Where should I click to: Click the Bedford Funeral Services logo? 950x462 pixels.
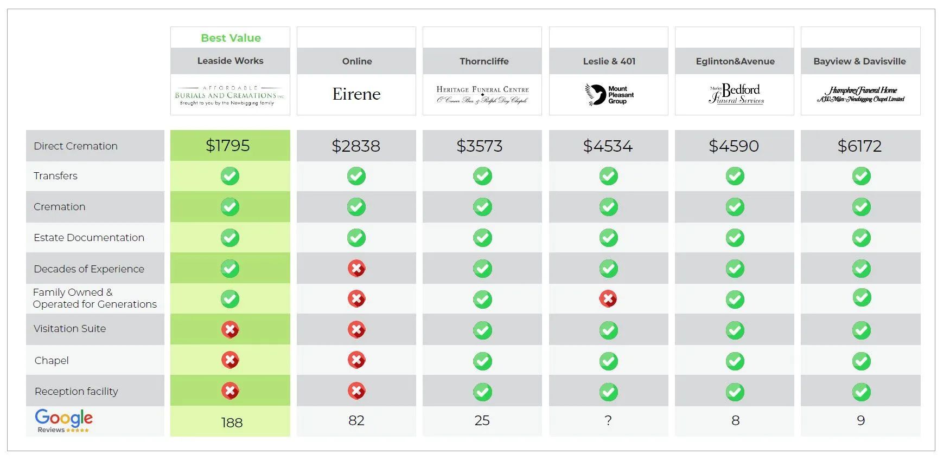(736, 94)
